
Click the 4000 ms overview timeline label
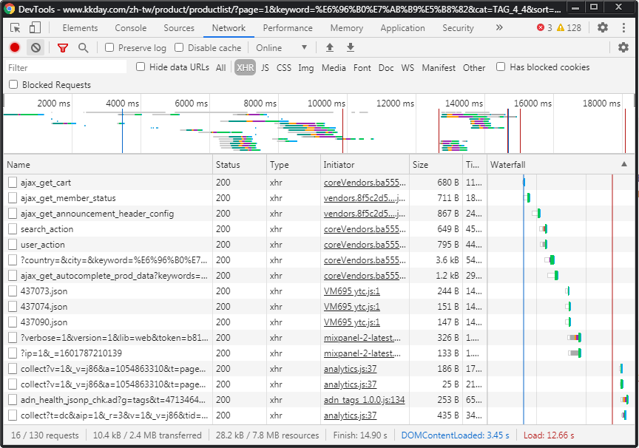tap(122, 103)
